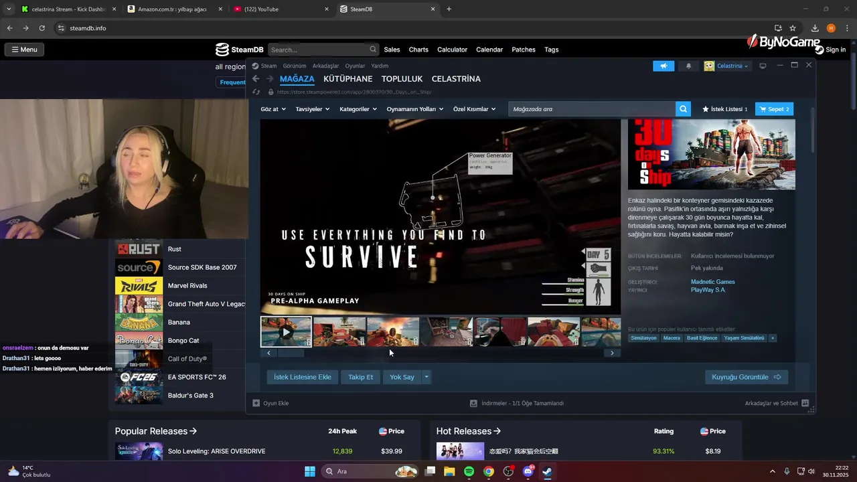Screen dimensions: 857x482
Task: Open Arkadaşlar ve Sohbet panel
Action: point(777,403)
